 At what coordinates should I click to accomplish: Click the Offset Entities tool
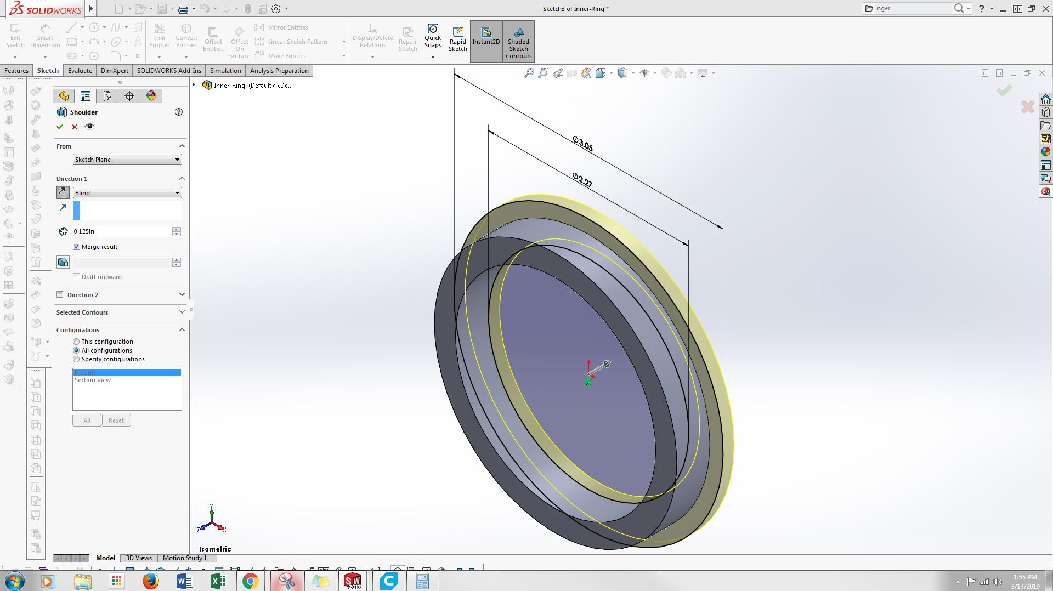pyautogui.click(x=213, y=39)
